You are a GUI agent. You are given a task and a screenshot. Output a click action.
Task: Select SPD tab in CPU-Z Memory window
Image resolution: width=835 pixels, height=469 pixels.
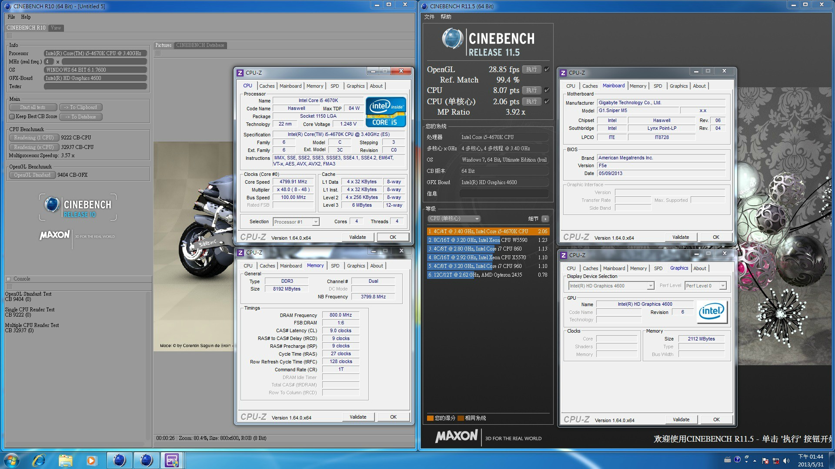[335, 266]
